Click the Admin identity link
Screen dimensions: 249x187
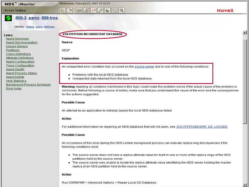tap(30, 27)
